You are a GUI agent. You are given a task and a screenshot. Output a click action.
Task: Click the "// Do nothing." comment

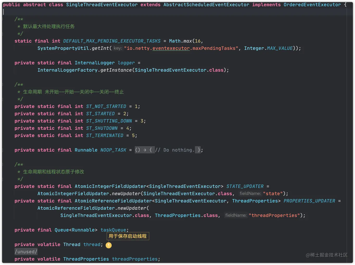[x=175, y=150]
